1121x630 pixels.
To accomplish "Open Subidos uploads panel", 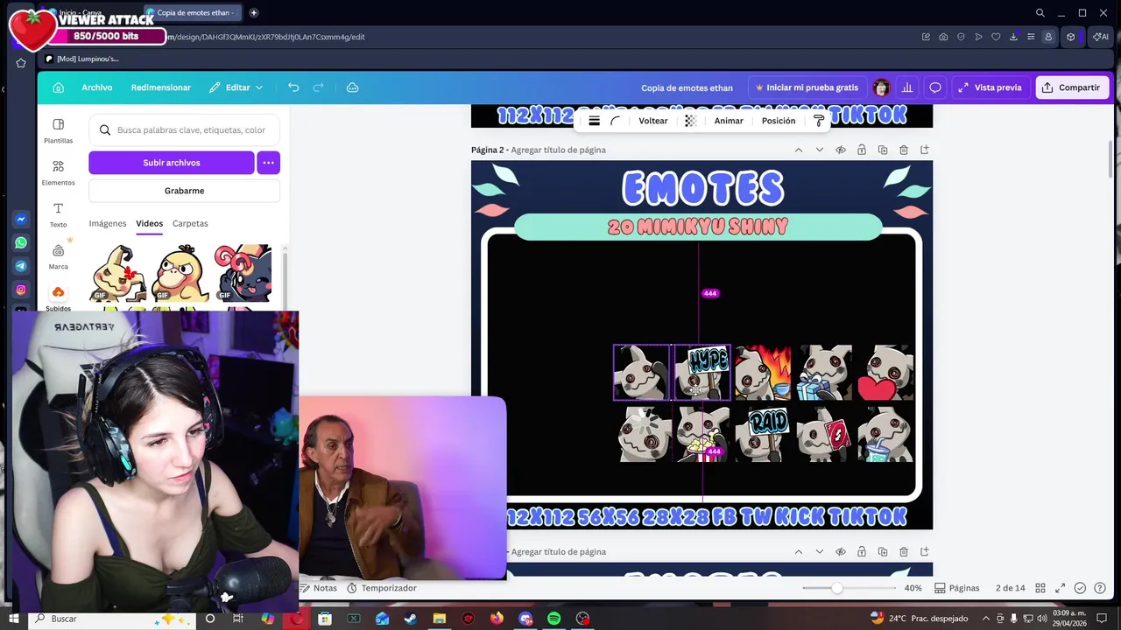I will 58,297.
